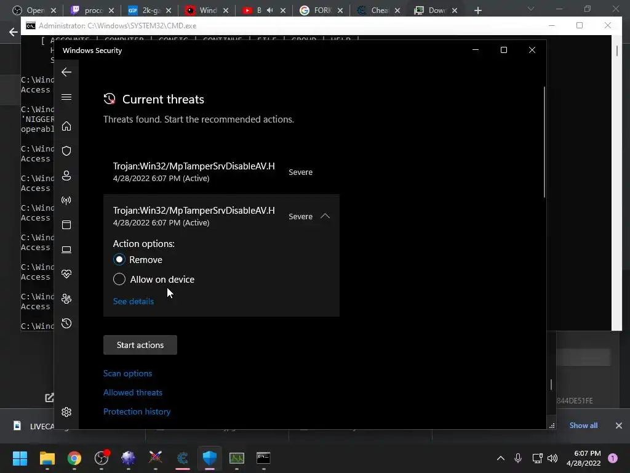Open the crossed-tools app in taskbar
The width and height of the screenshot is (630, 473).
156,458
